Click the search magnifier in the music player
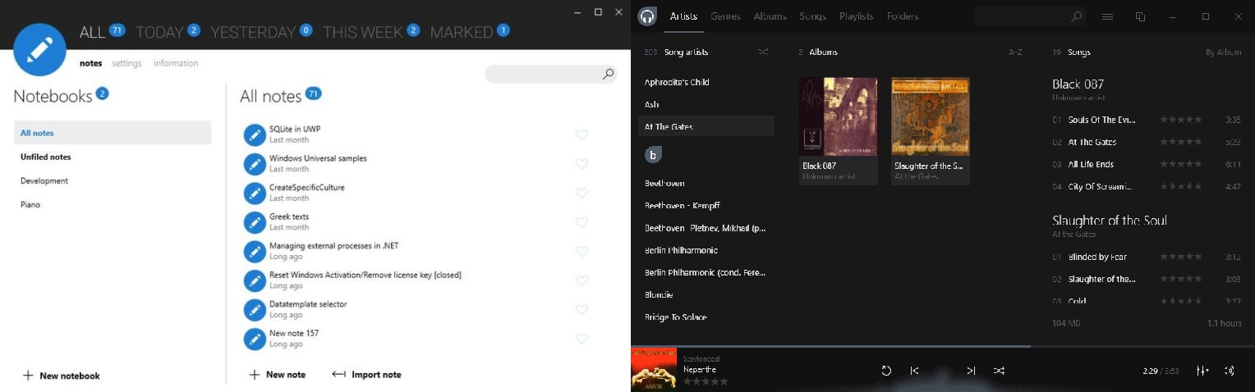This screenshot has width=1255, height=392. (1077, 17)
